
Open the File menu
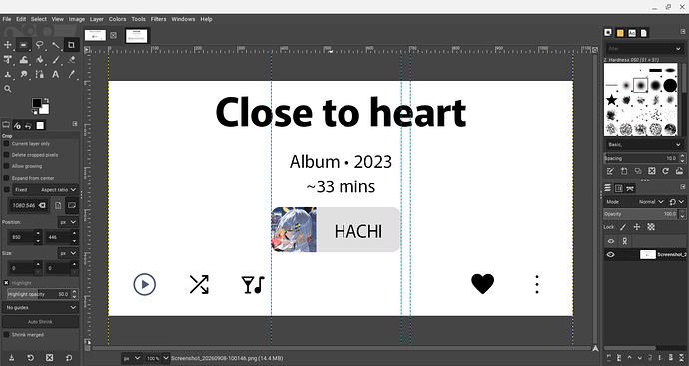[x=7, y=19]
